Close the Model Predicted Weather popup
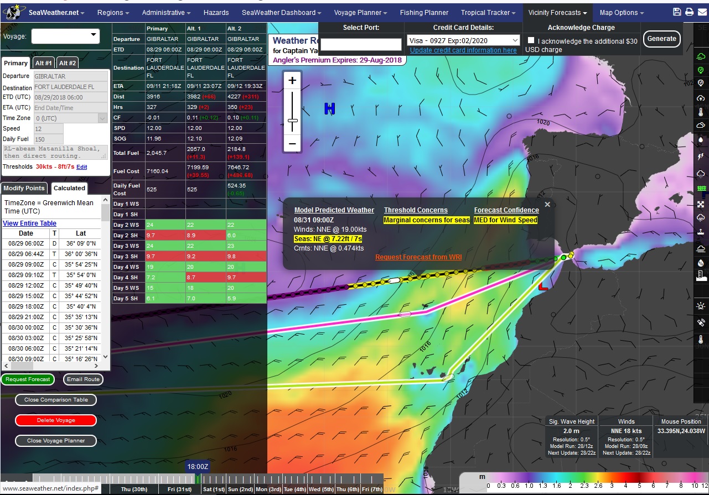 click(547, 204)
